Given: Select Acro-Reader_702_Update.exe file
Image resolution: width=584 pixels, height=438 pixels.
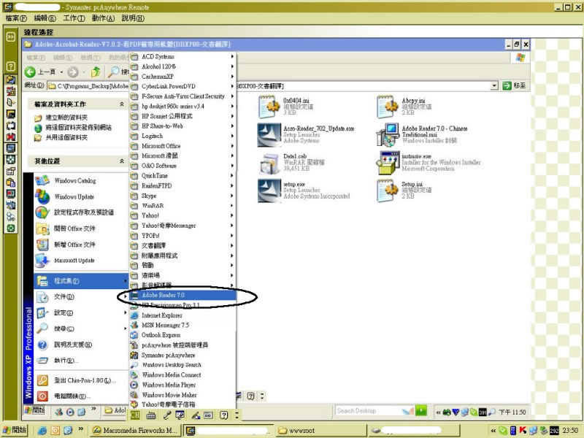Looking at the screenshot, I should (306, 134).
